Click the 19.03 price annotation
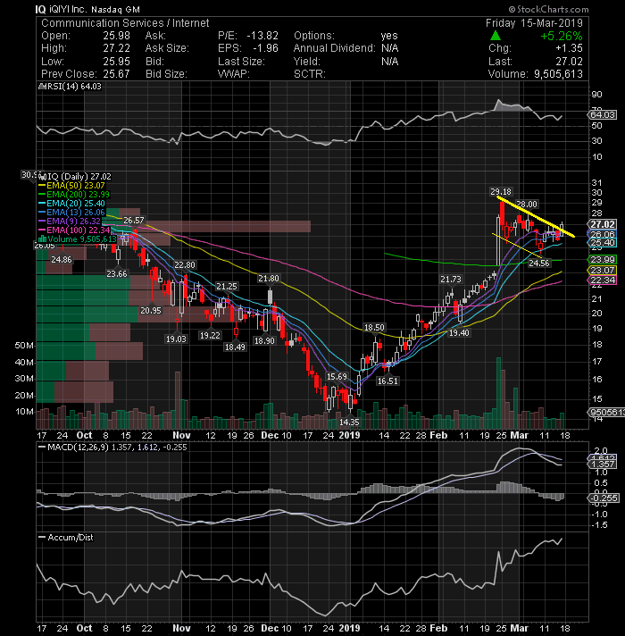The image size is (625, 636). (176, 339)
